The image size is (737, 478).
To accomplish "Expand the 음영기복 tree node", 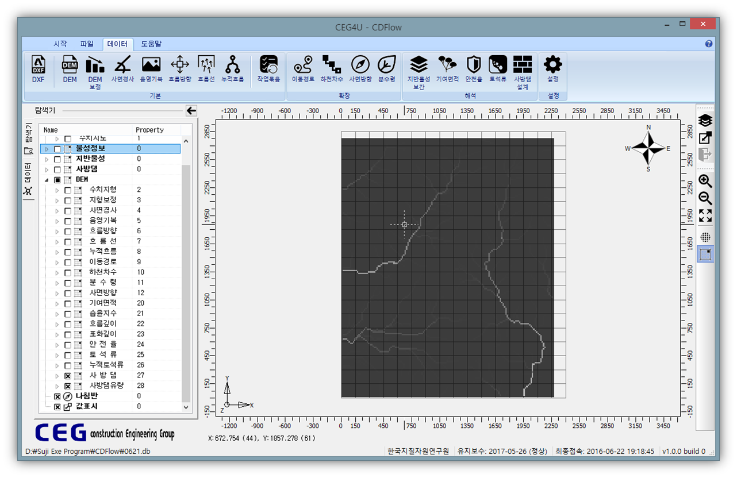I will (57, 221).
